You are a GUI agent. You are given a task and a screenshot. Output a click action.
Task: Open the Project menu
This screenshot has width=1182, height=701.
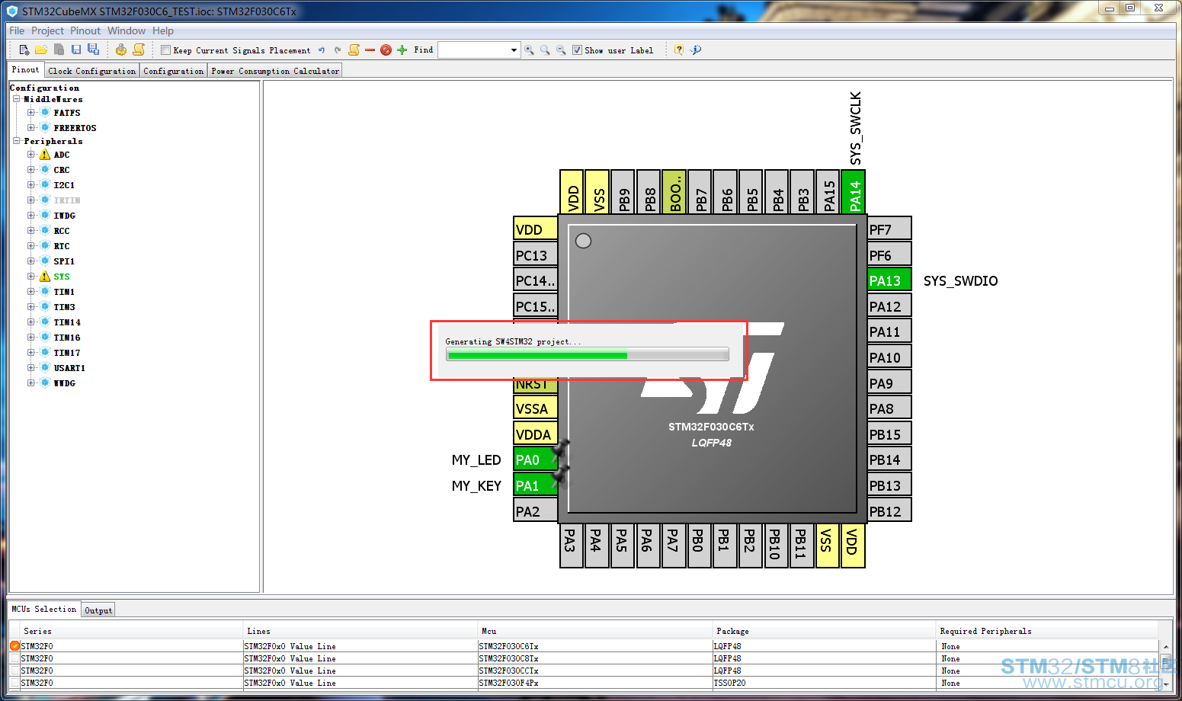coord(47,30)
